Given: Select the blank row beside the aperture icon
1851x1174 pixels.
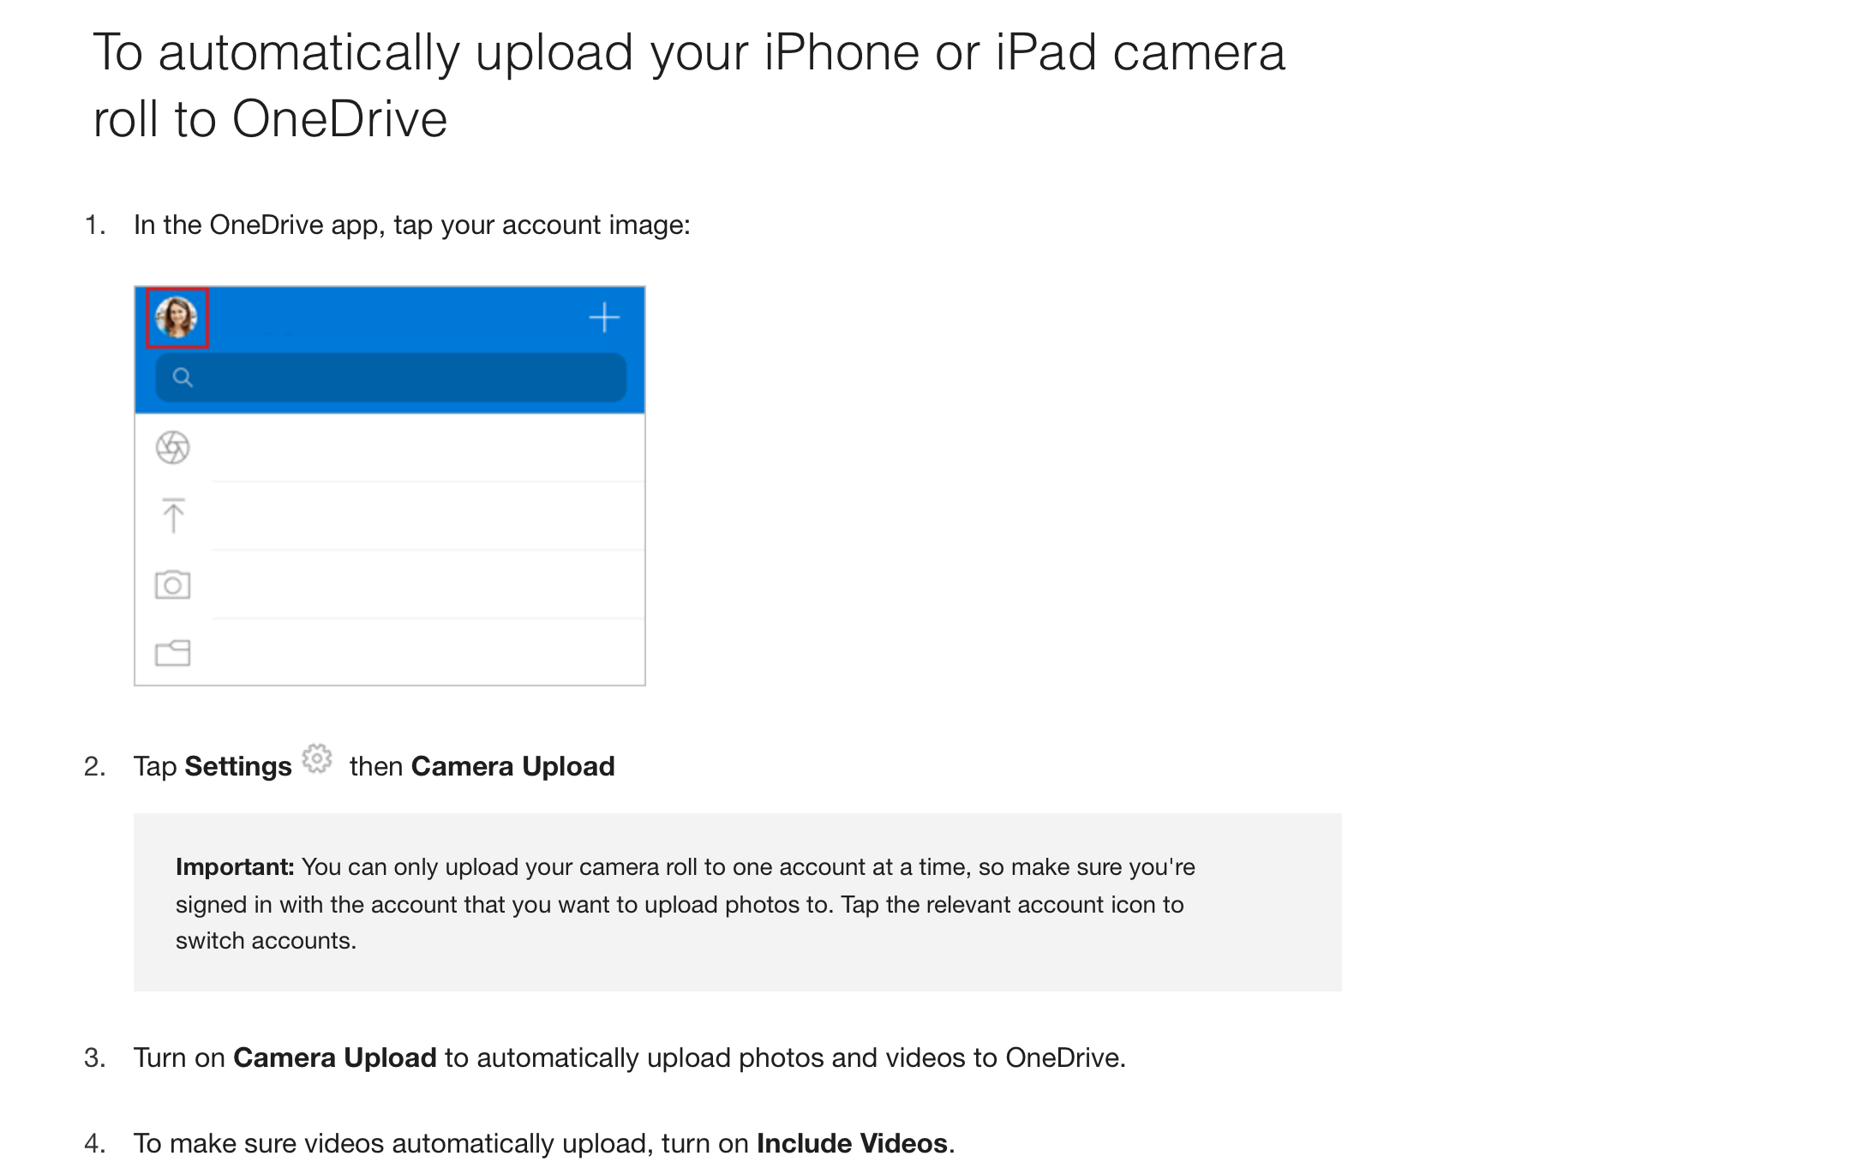Looking at the screenshot, I should (x=428, y=447).
